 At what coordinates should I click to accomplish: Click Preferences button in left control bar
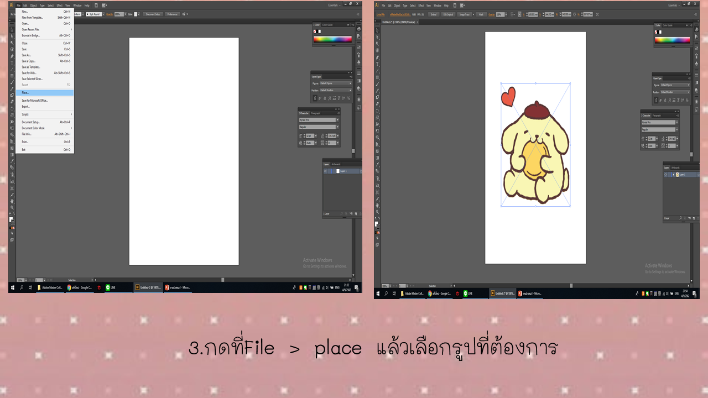pos(172,14)
